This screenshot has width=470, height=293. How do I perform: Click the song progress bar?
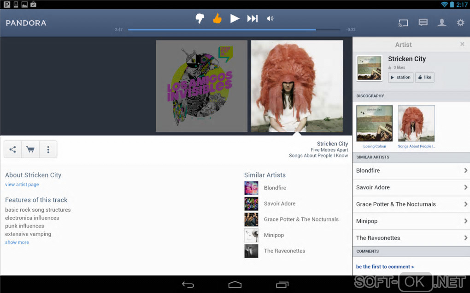click(x=234, y=29)
